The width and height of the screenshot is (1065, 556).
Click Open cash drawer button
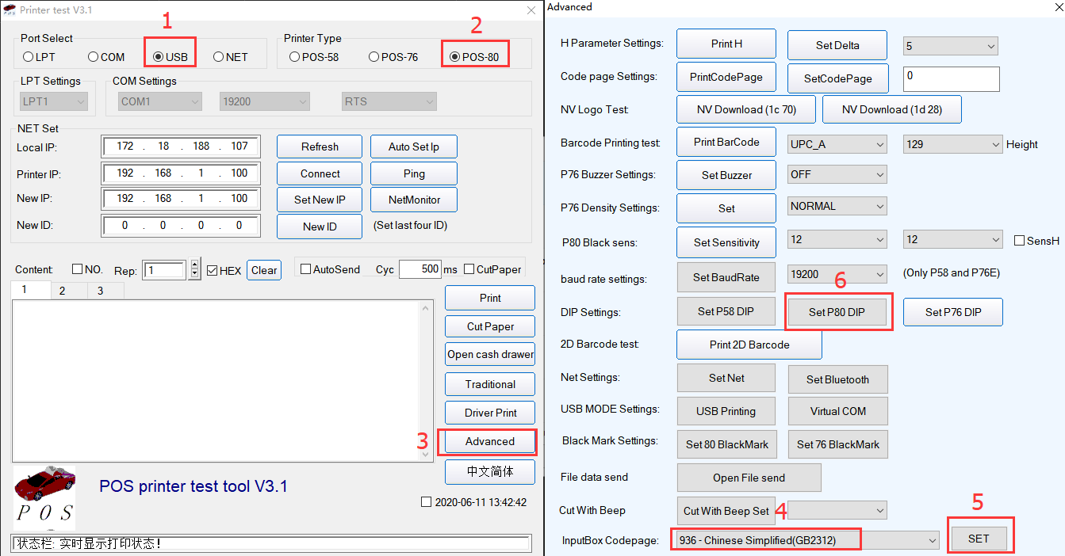(490, 354)
